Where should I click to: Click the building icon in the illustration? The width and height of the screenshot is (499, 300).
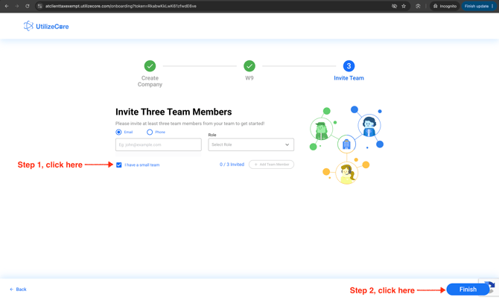tap(346, 144)
